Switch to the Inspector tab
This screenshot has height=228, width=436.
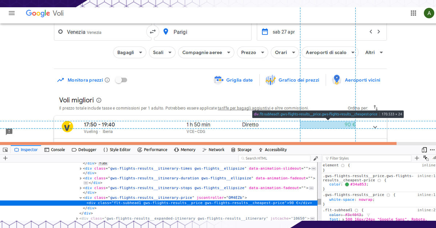26,150
